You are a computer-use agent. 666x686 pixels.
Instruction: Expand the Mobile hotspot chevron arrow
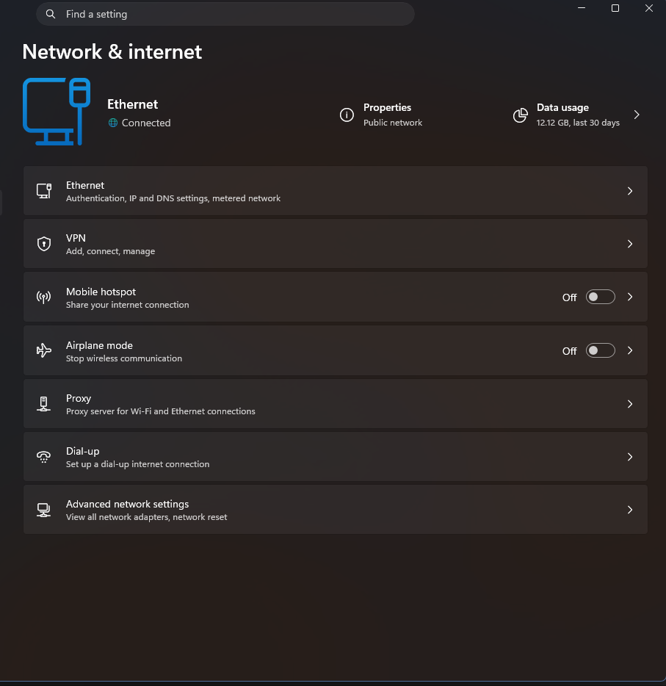click(x=630, y=297)
